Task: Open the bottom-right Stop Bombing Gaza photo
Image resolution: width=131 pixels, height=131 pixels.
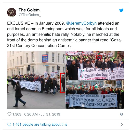Action: pos(95,95)
